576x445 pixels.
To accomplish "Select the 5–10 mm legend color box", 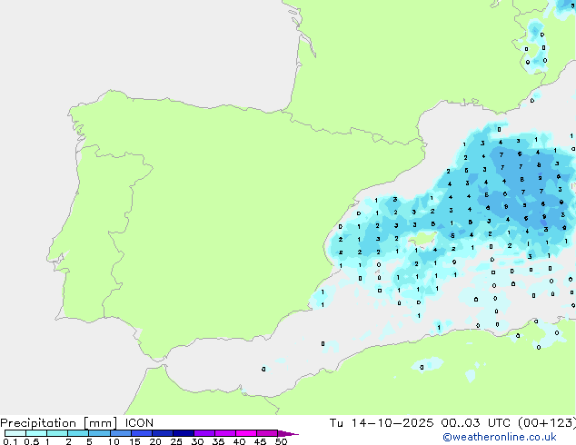I will [x=99, y=433].
